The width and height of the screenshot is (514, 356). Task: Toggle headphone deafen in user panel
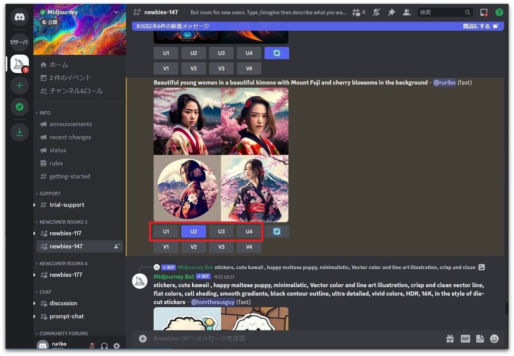pyautogui.click(x=104, y=345)
